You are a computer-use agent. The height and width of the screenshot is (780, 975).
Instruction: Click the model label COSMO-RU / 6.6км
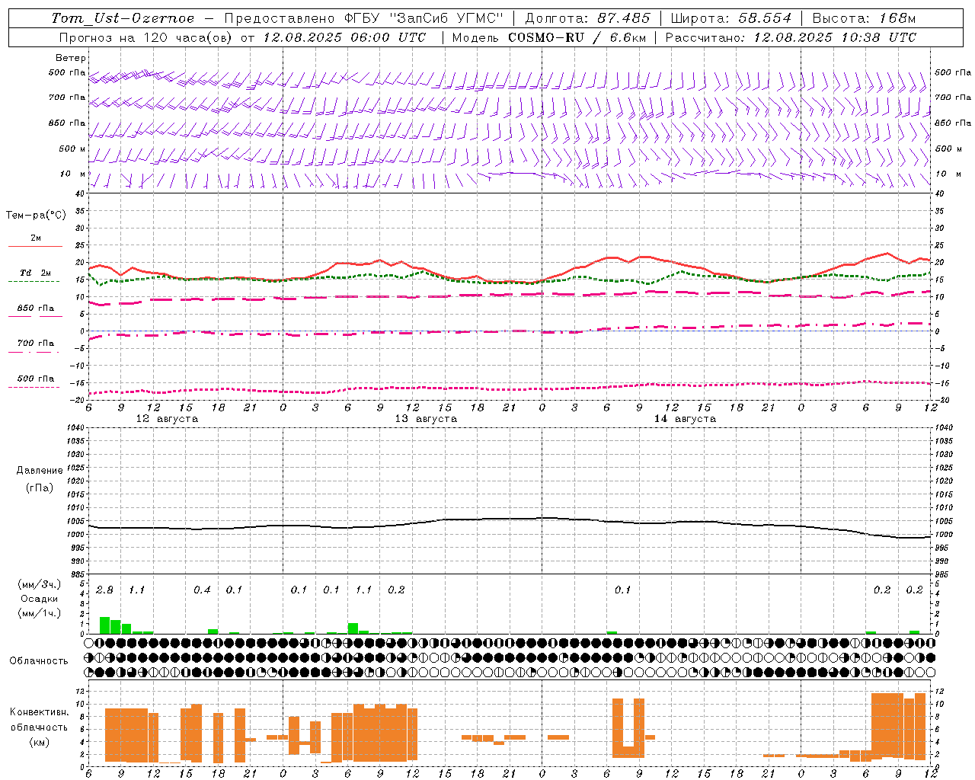click(x=577, y=37)
